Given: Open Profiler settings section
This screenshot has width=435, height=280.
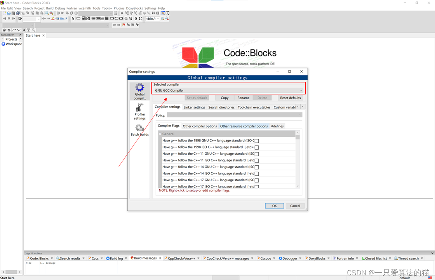Looking at the screenshot, I should coord(140,111).
